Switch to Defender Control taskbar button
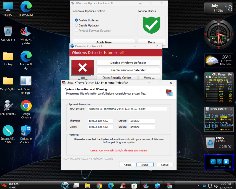This screenshot has height=189, width=236. pyautogui.click(x=158, y=186)
